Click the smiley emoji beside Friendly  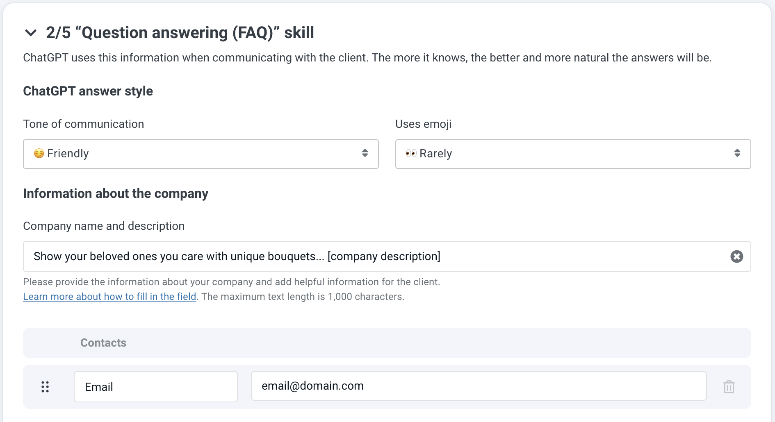(39, 154)
